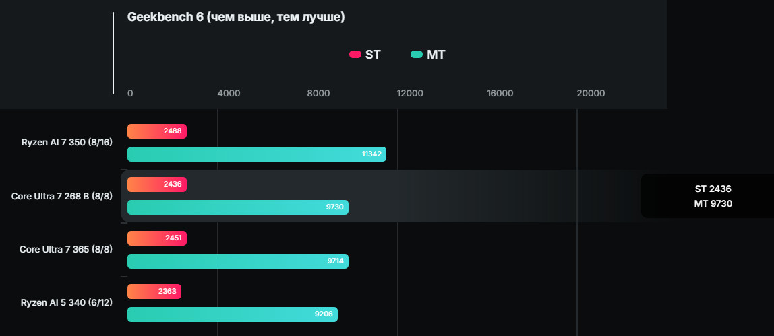The image size is (774, 336).
Task: Click the Ryzen AI 7 350 (8/16) label
Action: click(67, 143)
